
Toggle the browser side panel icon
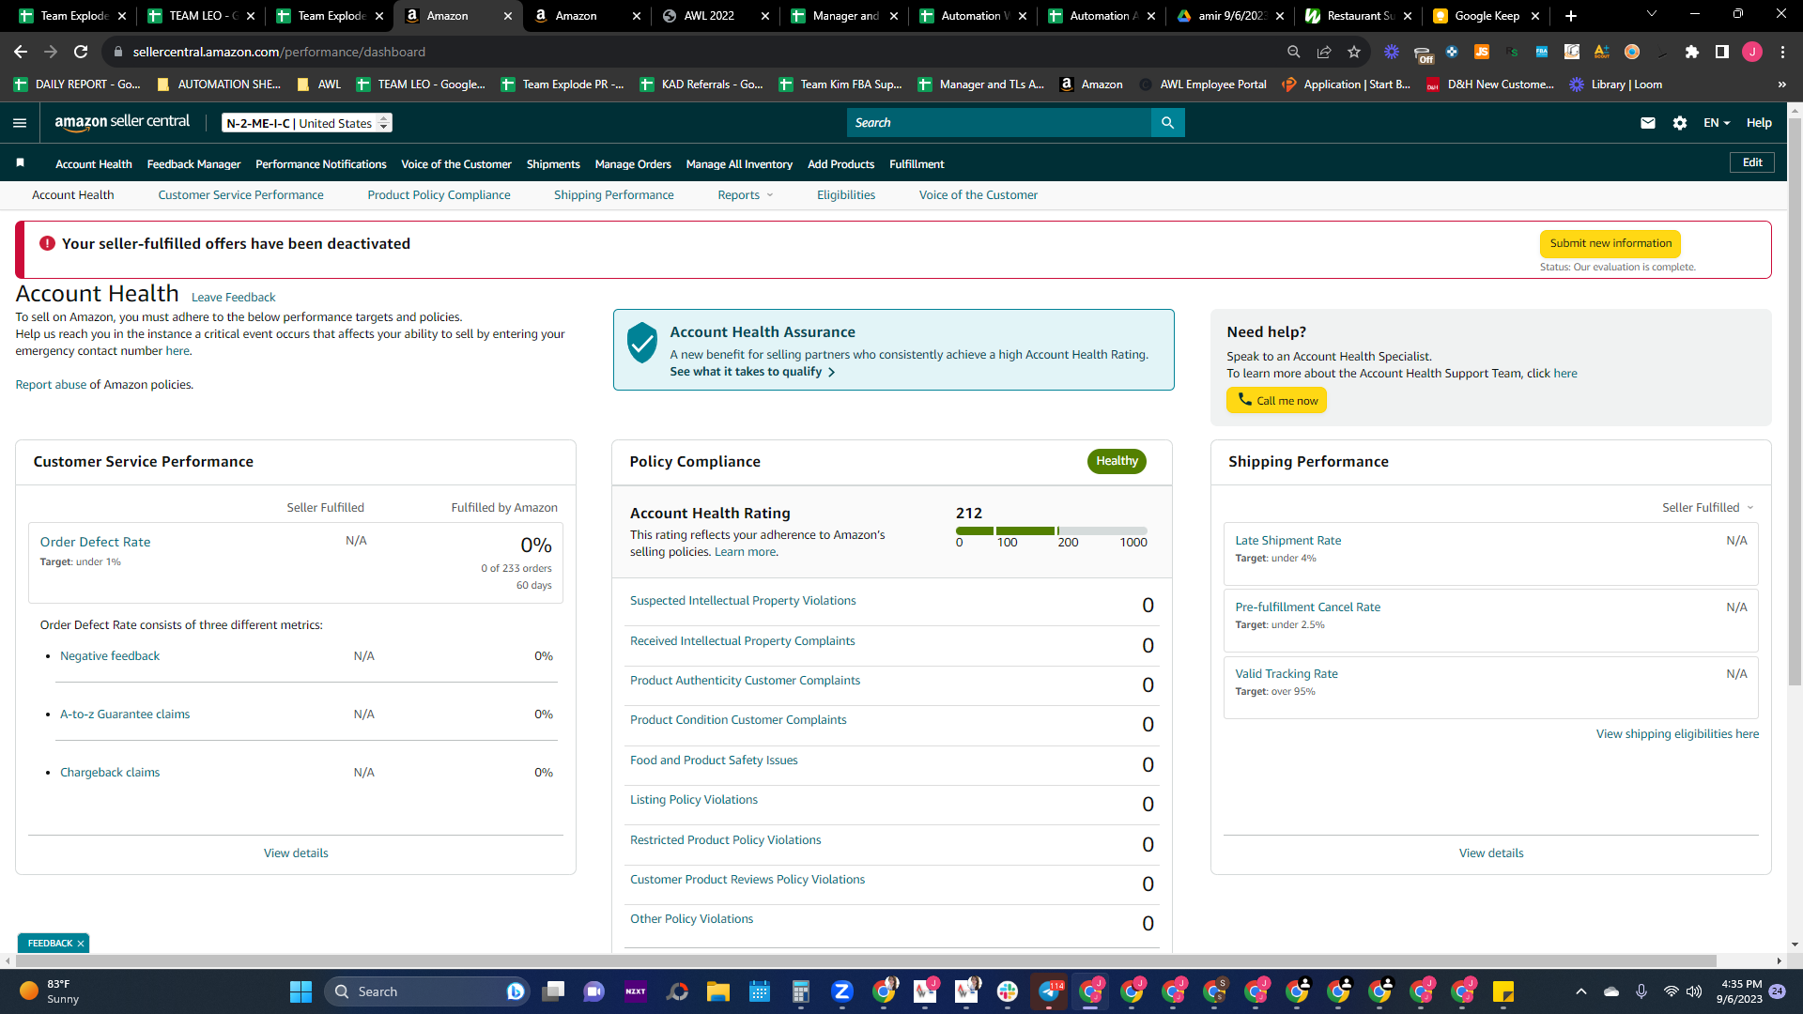click(1722, 52)
